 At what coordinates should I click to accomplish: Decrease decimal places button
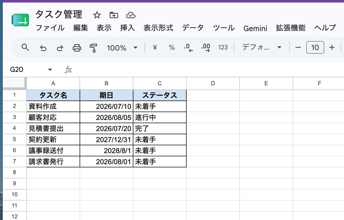(x=188, y=48)
